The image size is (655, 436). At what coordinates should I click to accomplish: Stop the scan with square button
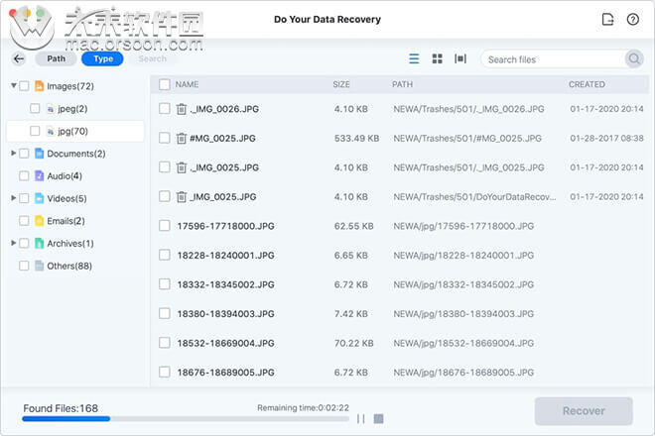click(378, 418)
